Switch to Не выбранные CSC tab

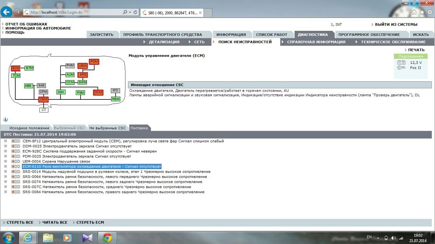point(108,128)
